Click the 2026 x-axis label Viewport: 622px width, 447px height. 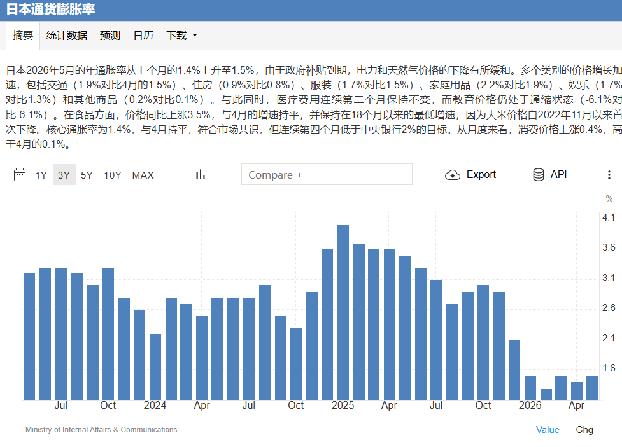pyautogui.click(x=530, y=406)
